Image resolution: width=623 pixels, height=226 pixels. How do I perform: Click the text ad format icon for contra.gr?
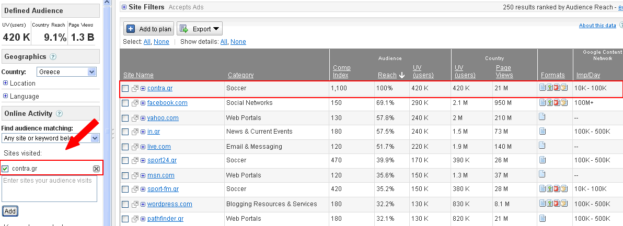tap(543, 87)
